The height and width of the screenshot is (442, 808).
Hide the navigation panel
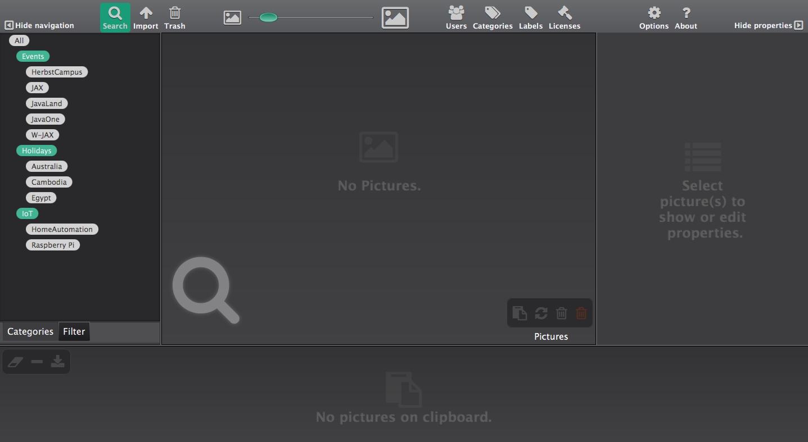[x=39, y=25]
